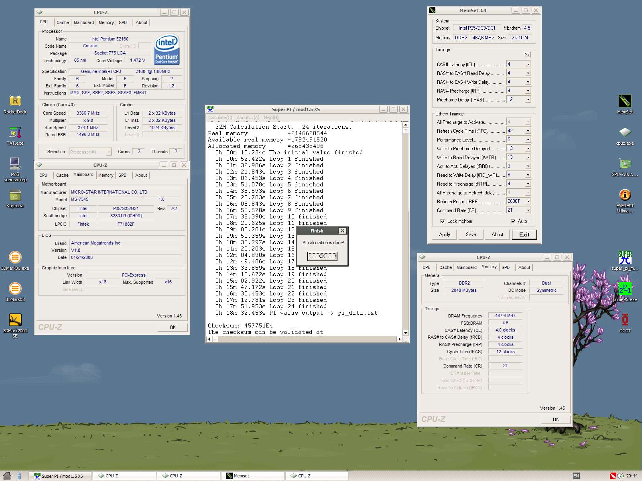Open Calculate menu in Super PI
This screenshot has height=481, width=642.
point(220,117)
